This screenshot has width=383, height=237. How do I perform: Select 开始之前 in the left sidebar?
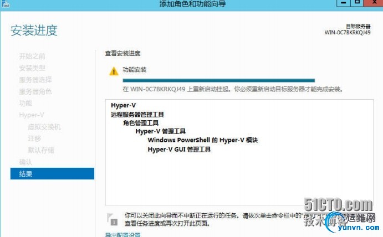click(32, 56)
